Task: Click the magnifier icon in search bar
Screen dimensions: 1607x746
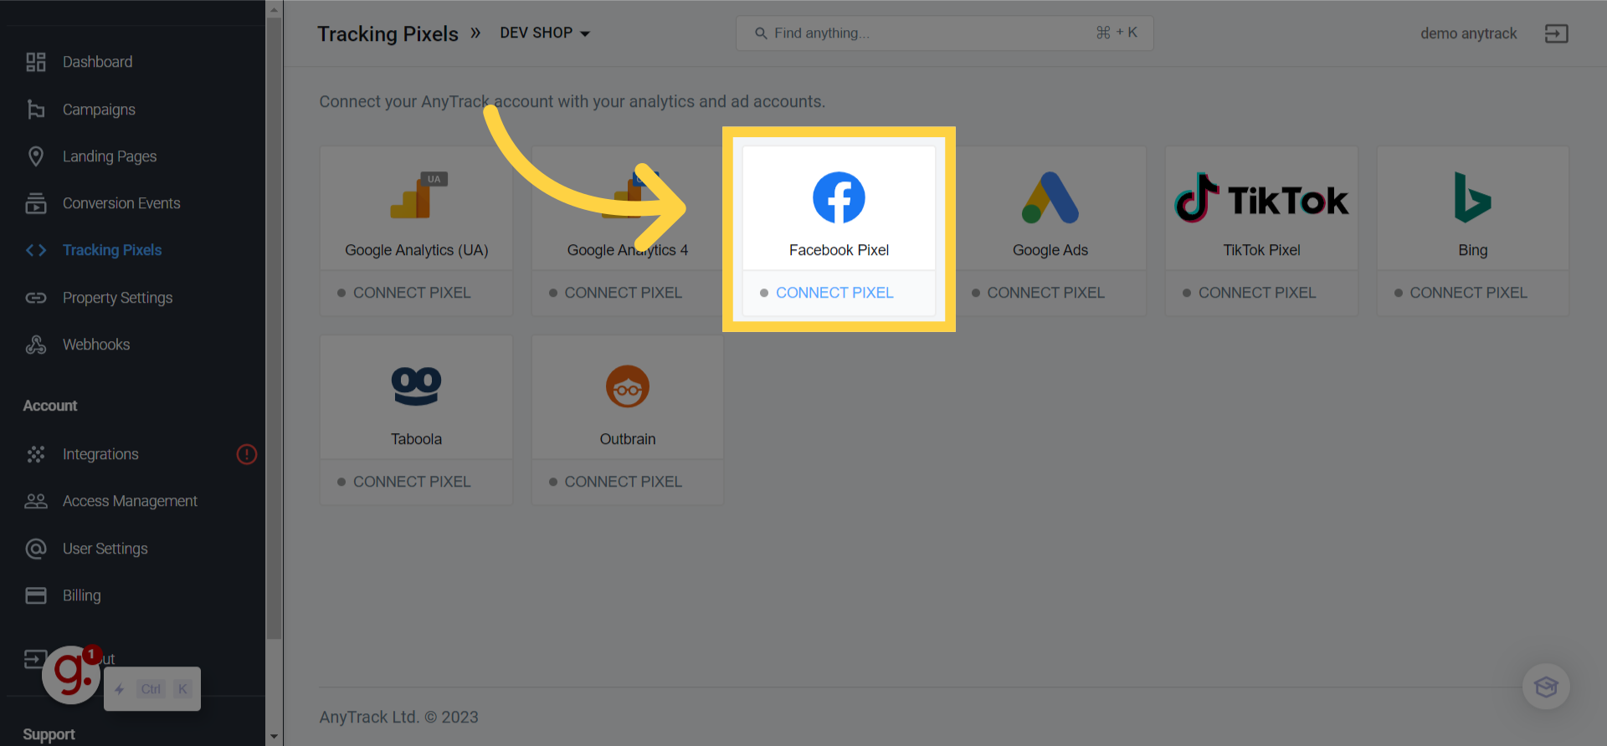Action: [761, 33]
